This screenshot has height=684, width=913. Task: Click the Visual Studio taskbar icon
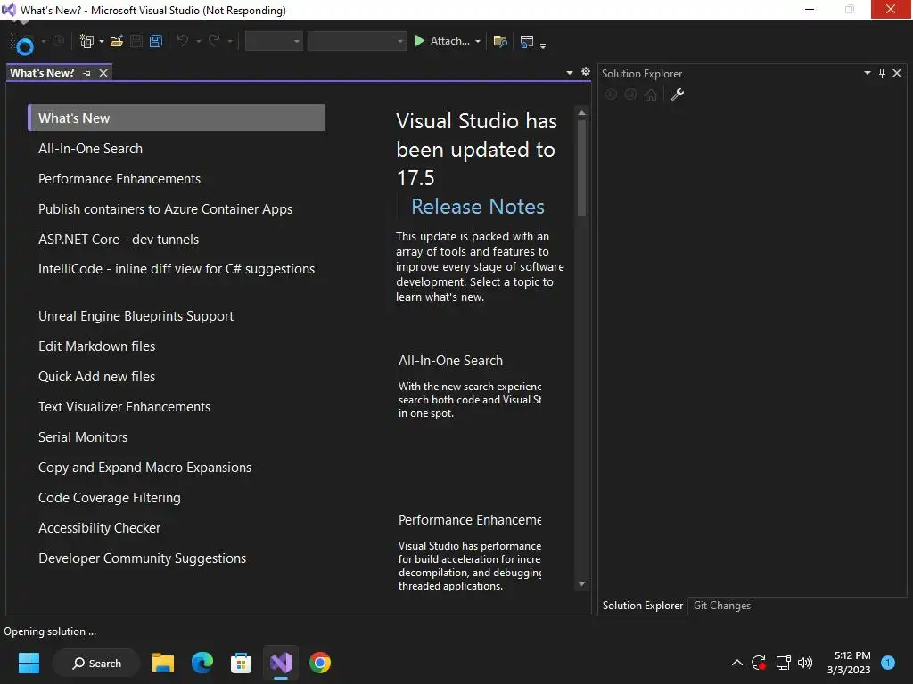[x=281, y=663]
